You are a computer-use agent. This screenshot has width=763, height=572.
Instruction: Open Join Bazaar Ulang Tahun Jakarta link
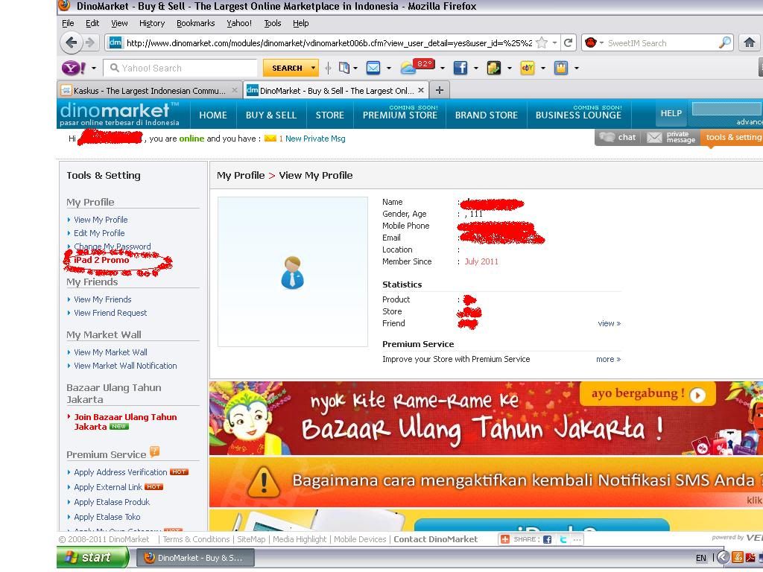pyautogui.click(x=125, y=422)
